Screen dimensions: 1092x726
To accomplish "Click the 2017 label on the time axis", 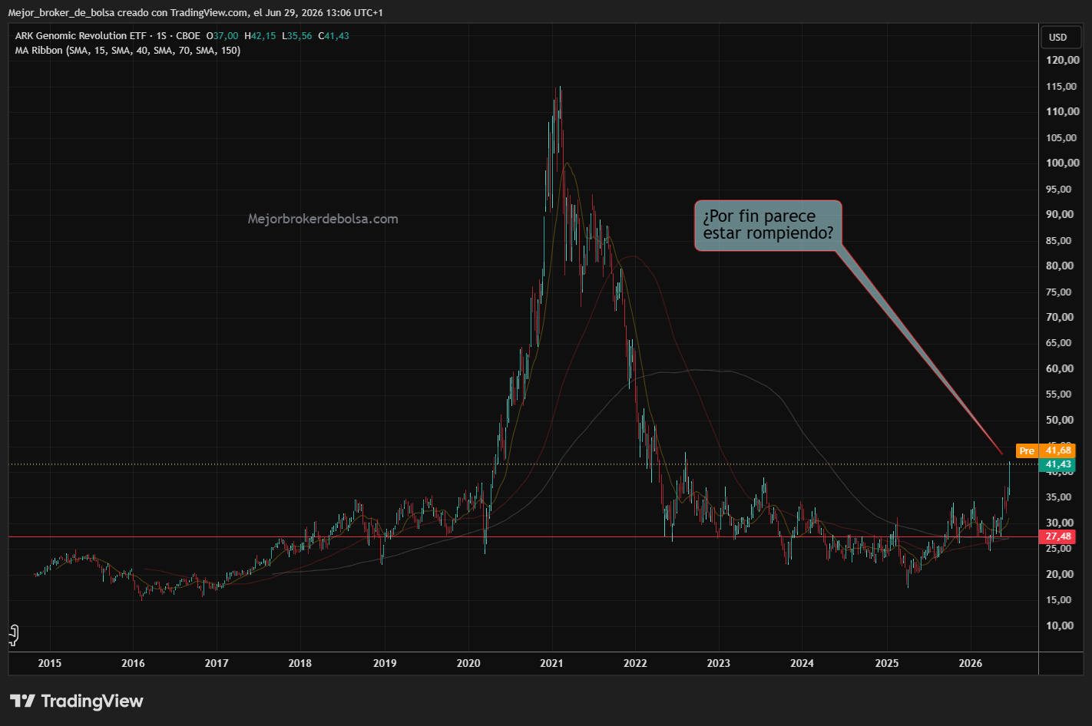I will click(x=217, y=663).
